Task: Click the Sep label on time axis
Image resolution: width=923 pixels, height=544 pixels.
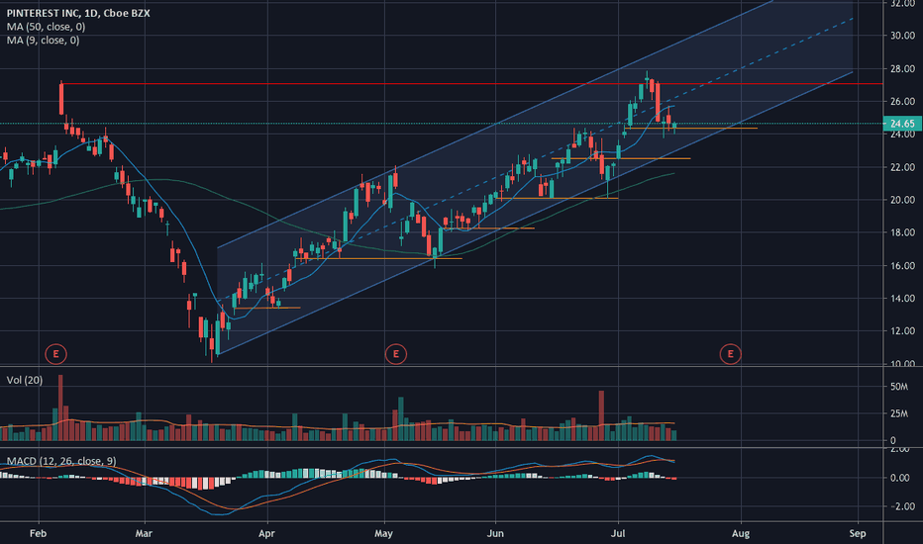Action: point(858,533)
